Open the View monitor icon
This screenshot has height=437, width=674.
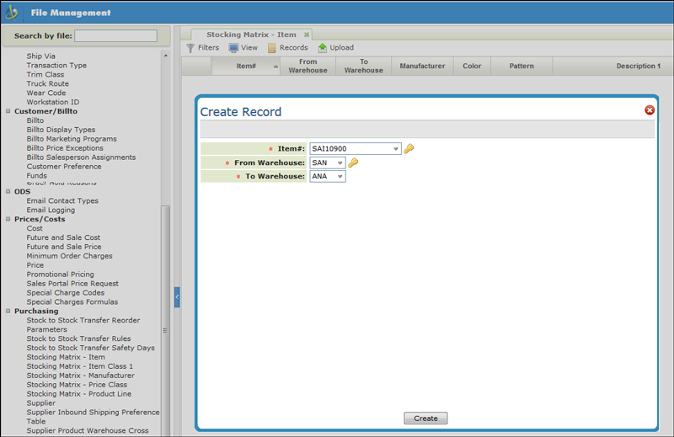(x=233, y=48)
